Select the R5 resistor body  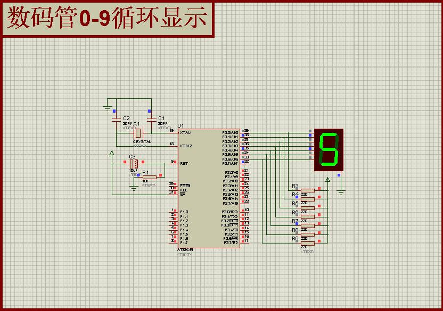[x=308, y=208]
